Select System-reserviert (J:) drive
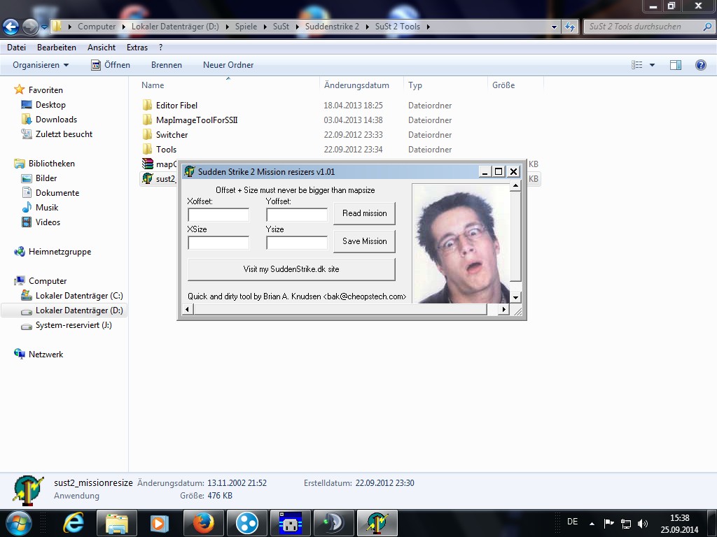 pos(73,324)
